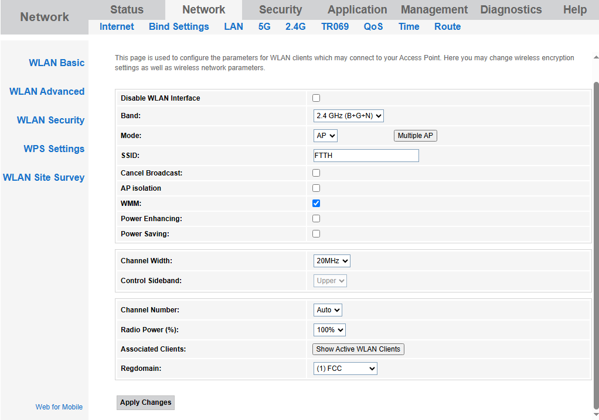Viewport: 599px width, 420px height.
Task: Enable the Power Saving checkbox
Action: tap(316, 234)
